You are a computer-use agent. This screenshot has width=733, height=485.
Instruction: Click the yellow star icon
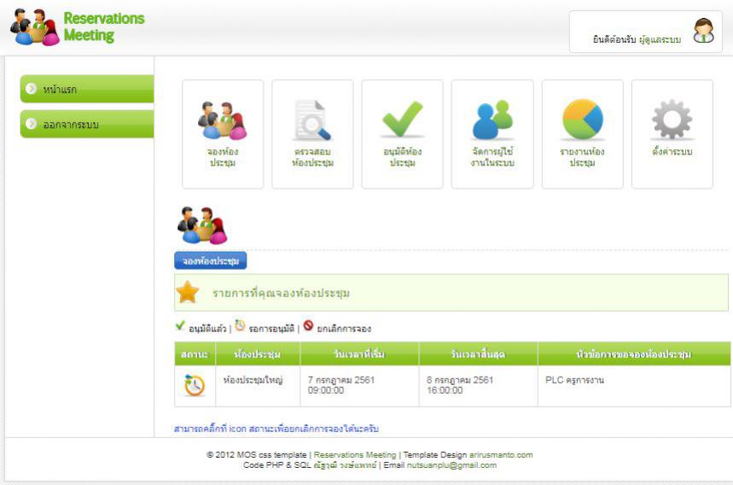click(x=188, y=292)
